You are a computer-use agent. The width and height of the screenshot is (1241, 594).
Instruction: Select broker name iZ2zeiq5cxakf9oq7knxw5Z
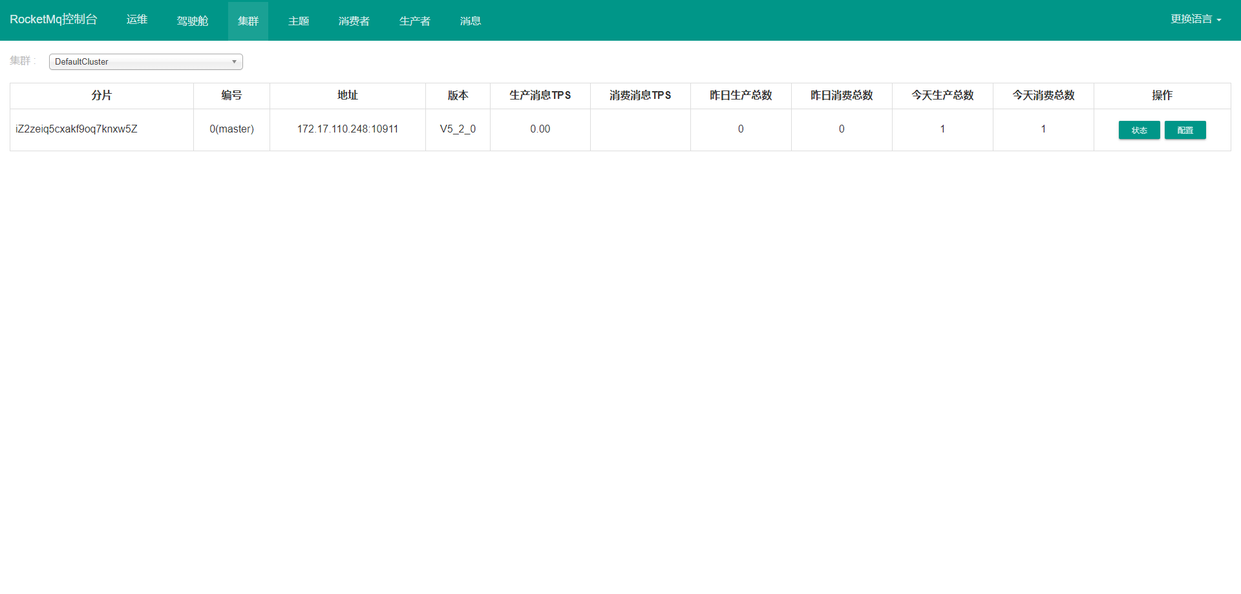76,129
